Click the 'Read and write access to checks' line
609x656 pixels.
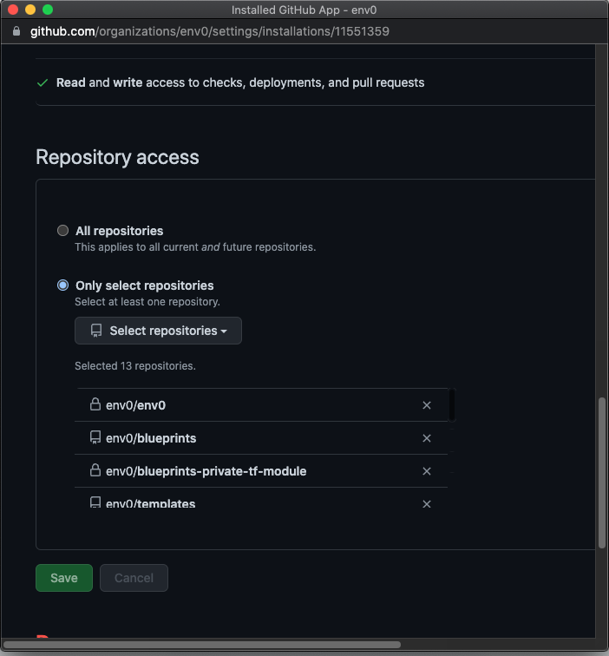240,82
